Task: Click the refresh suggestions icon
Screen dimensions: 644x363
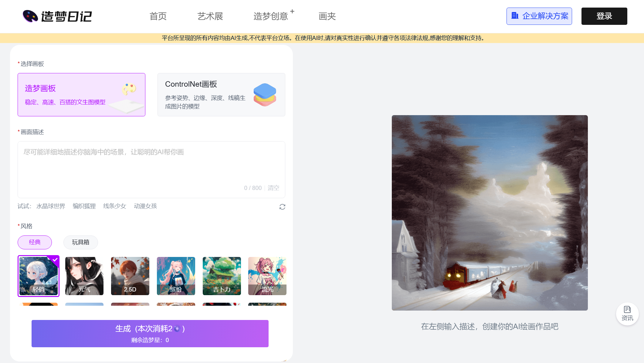Action: coord(282,207)
